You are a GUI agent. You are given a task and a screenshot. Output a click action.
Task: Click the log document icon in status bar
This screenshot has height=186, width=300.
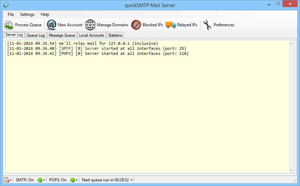[x=6, y=180]
